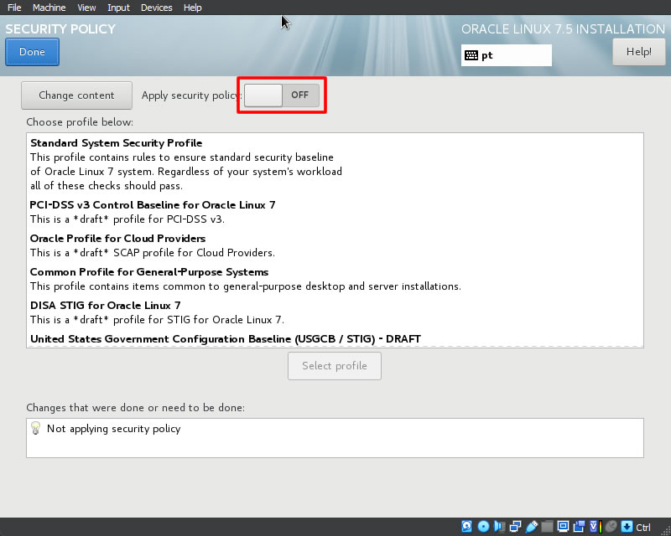Click the audio indicator icon in status bar
Image resolution: width=671 pixels, height=536 pixels.
tap(499, 526)
